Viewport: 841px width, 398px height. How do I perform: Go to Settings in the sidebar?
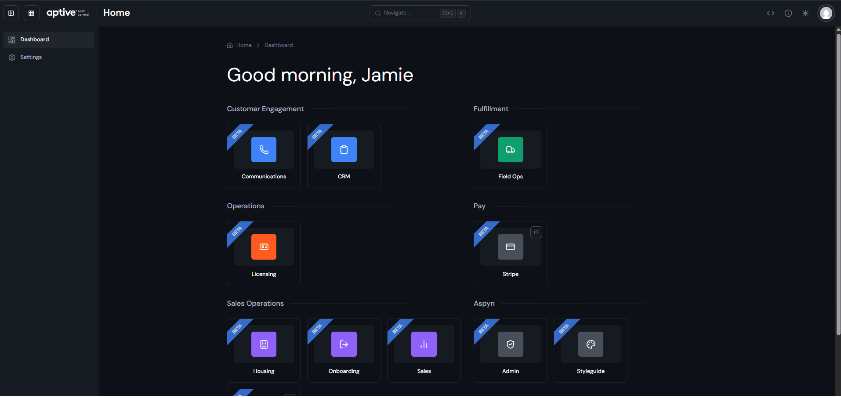click(x=31, y=57)
